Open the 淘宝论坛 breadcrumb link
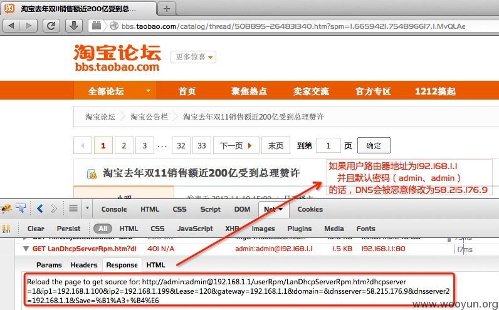499x310 pixels. [100, 117]
